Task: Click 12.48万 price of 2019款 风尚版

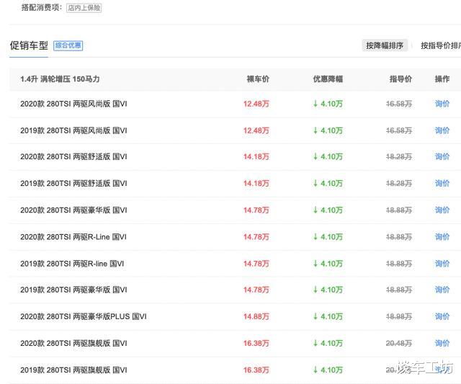Action: (256, 130)
